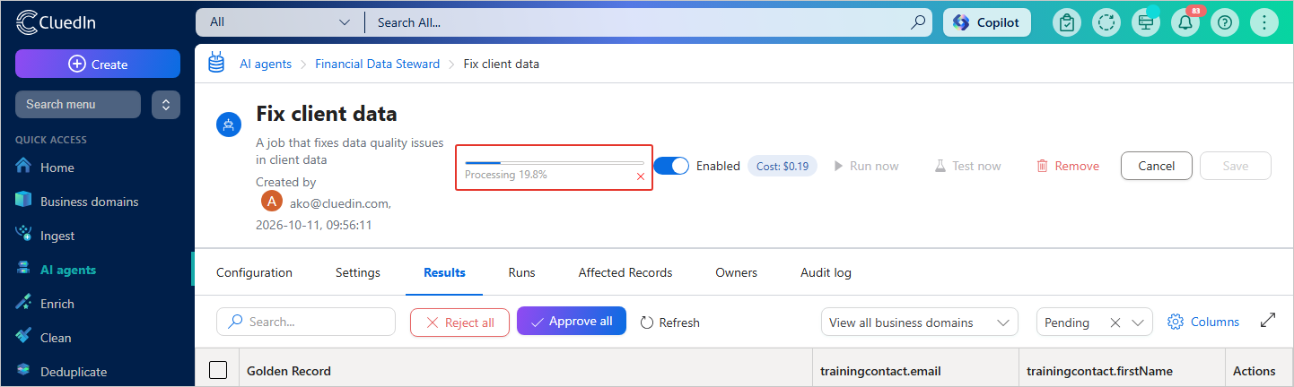Click the Cancel button

(x=1157, y=166)
